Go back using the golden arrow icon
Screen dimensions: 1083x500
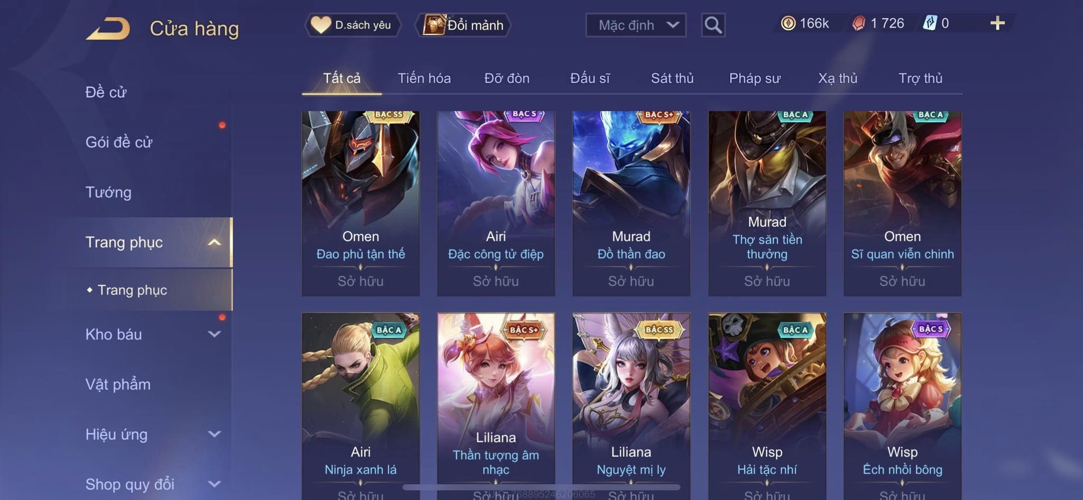click(x=108, y=29)
